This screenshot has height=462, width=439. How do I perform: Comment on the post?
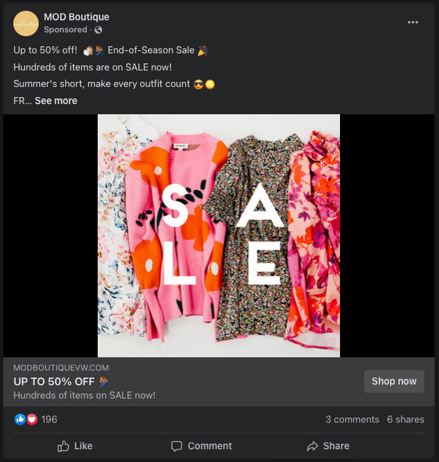point(202,446)
